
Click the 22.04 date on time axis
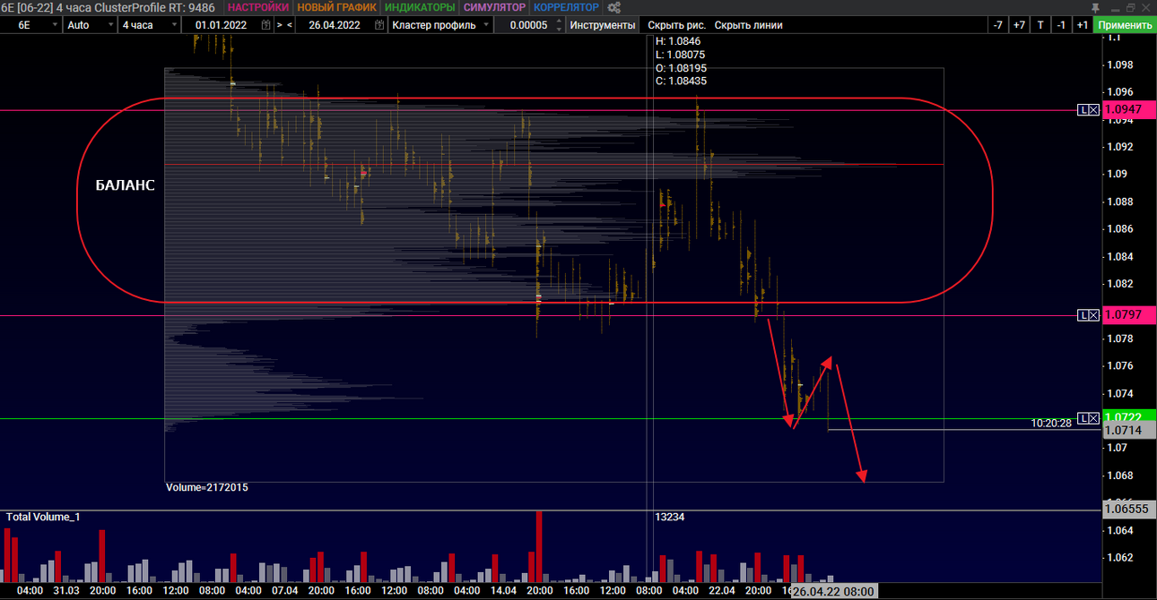(722, 591)
